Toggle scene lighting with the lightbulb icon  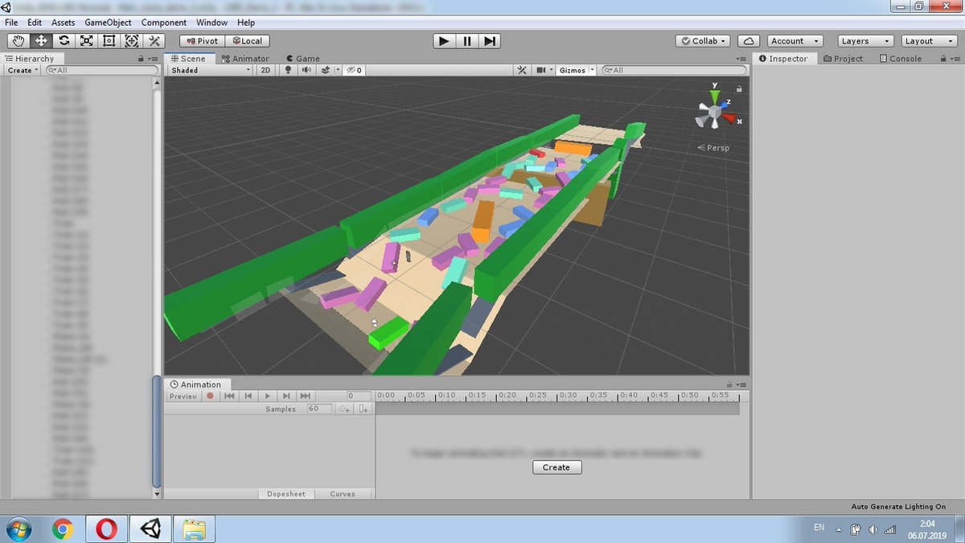click(x=289, y=70)
